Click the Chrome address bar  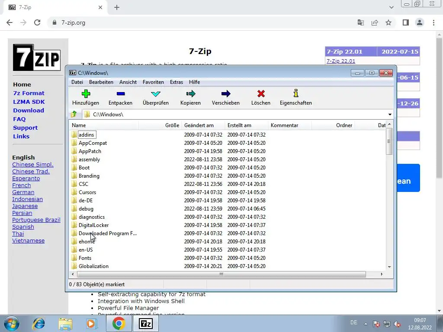(201, 22)
